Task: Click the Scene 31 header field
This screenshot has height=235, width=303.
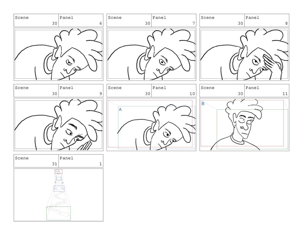Action: coord(36,161)
